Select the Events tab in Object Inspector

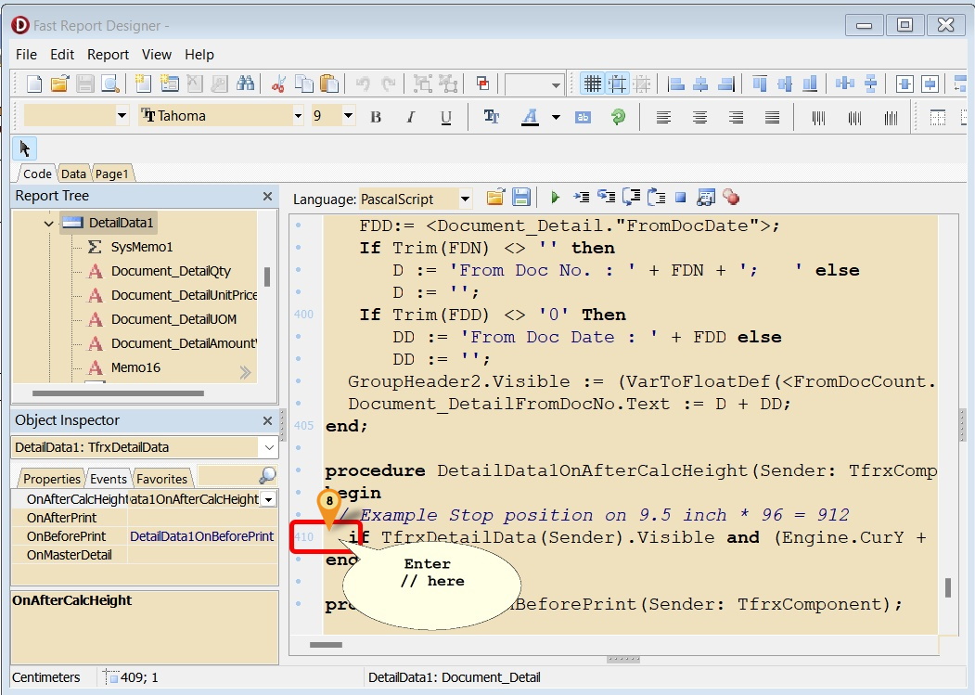point(108,478)
